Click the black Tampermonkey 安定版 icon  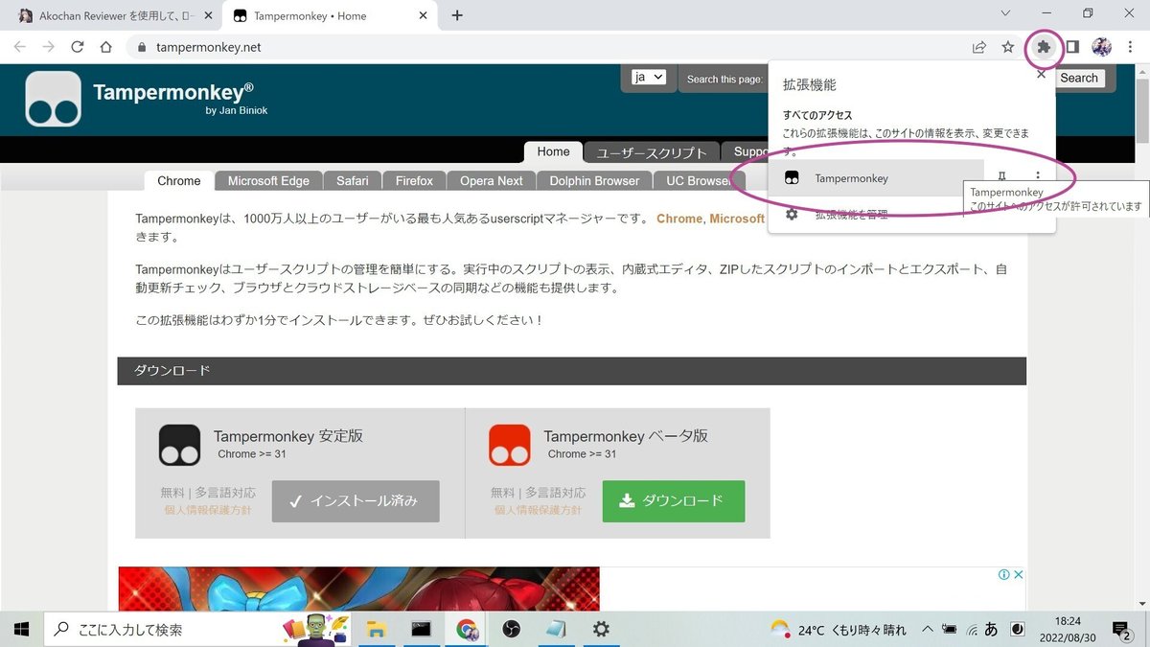[x=179, y=445]
